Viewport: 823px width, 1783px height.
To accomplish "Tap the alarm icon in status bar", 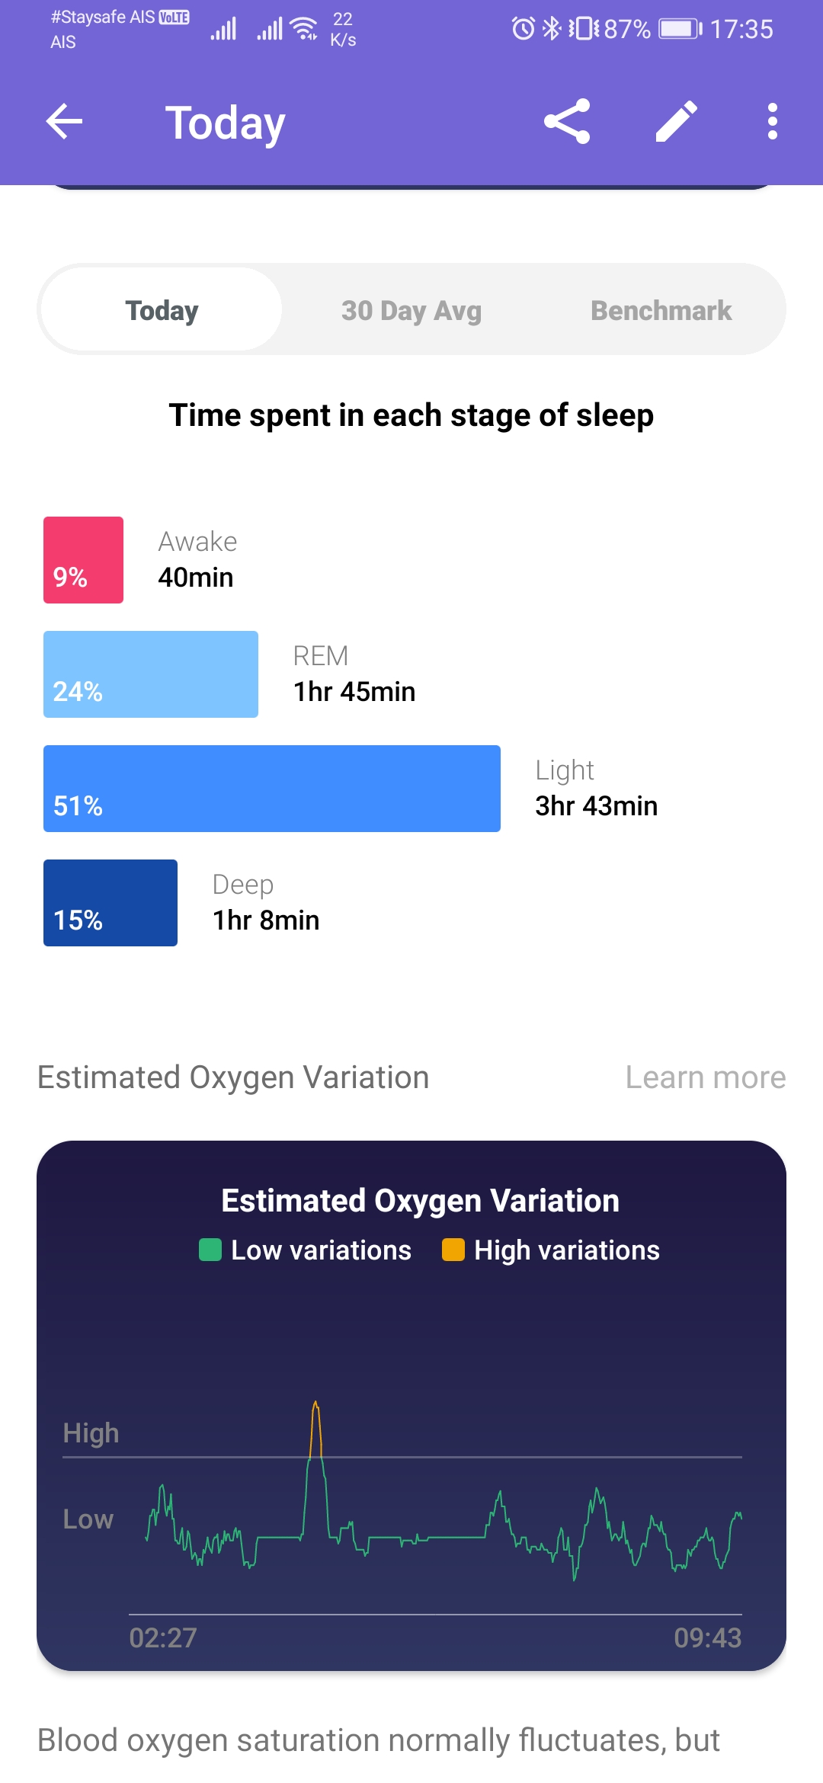I will point(523,29).
